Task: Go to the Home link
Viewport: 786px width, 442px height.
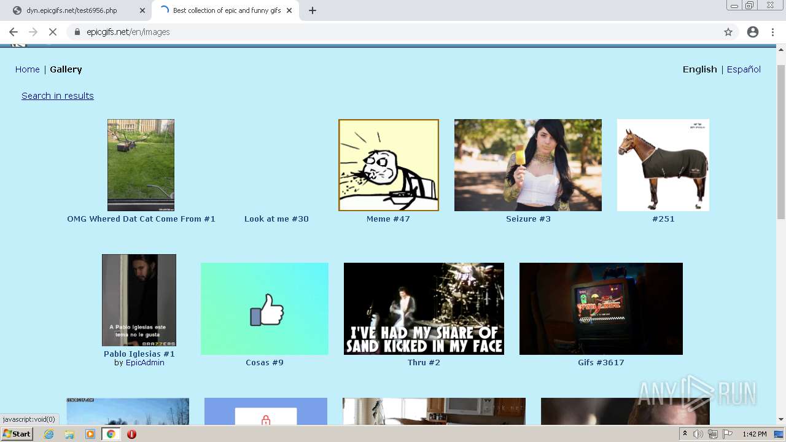Action: click(28, 69)
